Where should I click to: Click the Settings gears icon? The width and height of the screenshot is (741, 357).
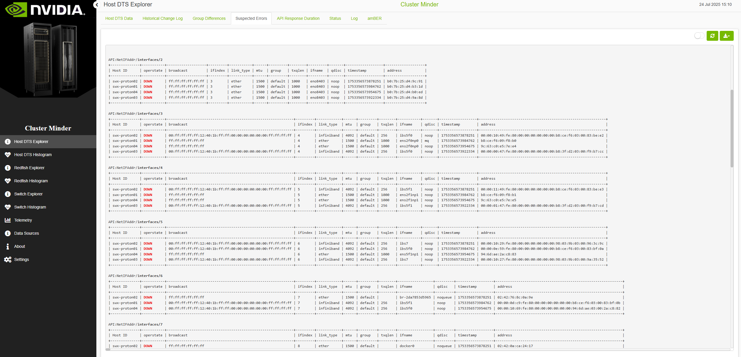click(x=8, y=259)
